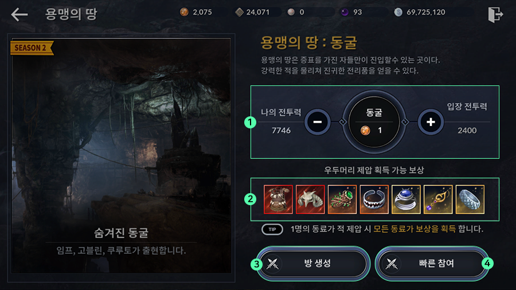Increase dungeon level with the plus button
Screen dimensions: 516x290
pyautogui.click(x=431, y=122)
